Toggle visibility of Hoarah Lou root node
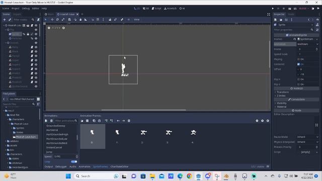 tap(36, 25)
